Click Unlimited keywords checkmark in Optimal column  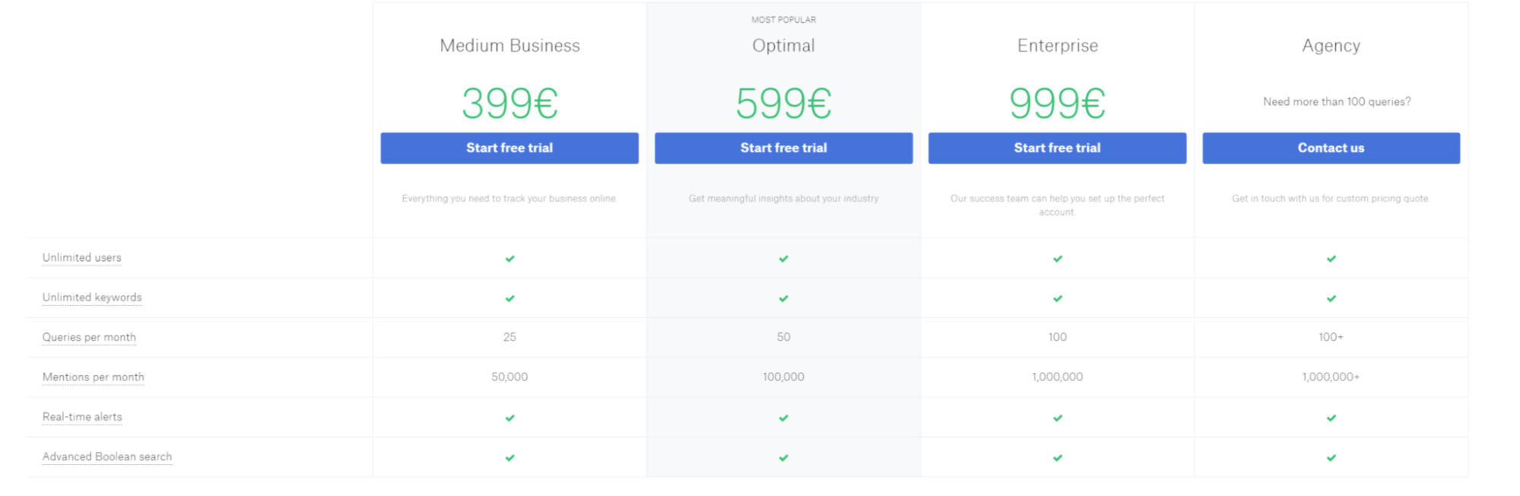coord(784,298)
